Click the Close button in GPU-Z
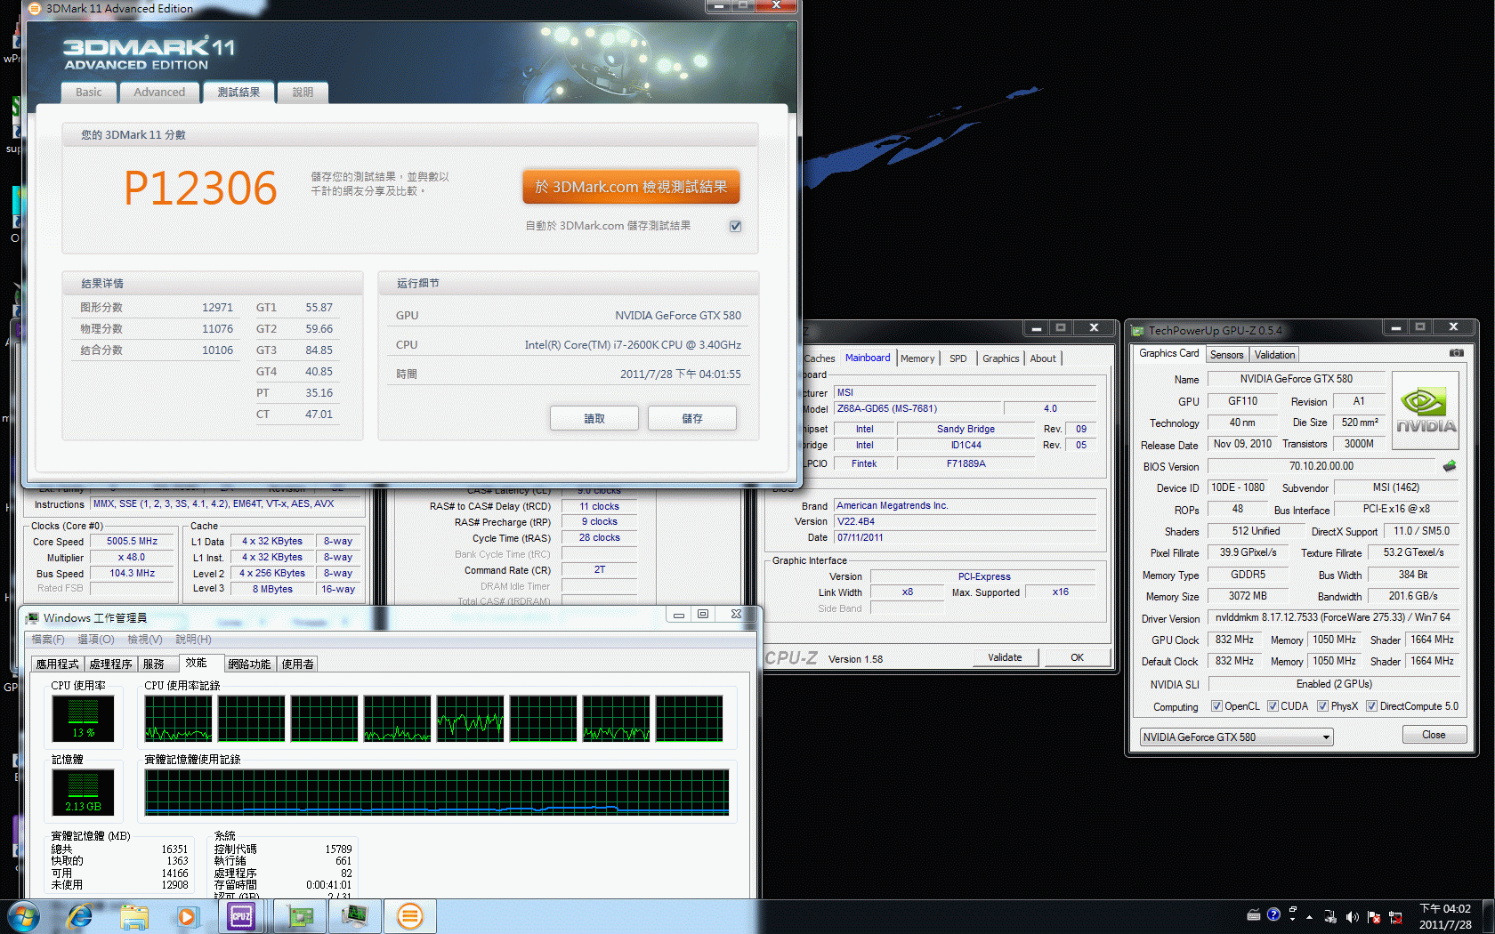Image resolution: width=1495 pixels, height=934 pixels. [x=1434, y=735]
